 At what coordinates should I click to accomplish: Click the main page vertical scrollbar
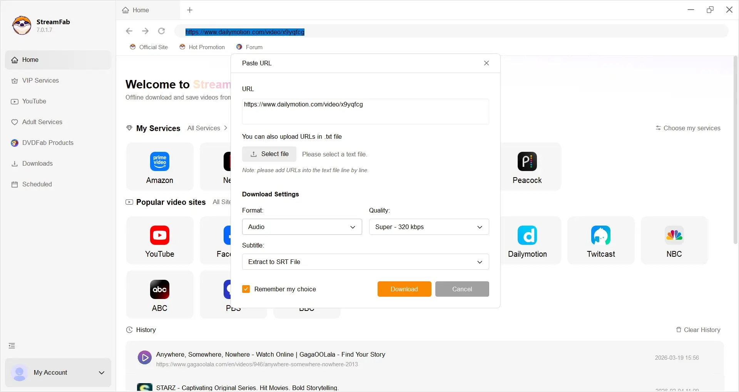(735, 150)
